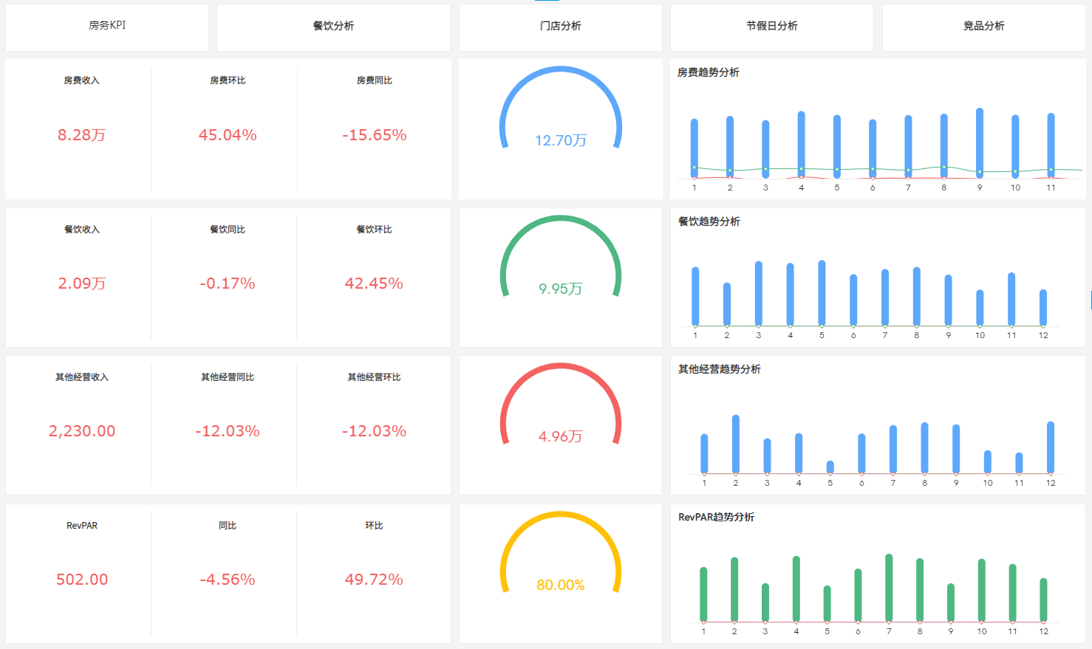Click the 房费同比 -15.65% figure
1092x649 pixels.
tap(375, 135)
